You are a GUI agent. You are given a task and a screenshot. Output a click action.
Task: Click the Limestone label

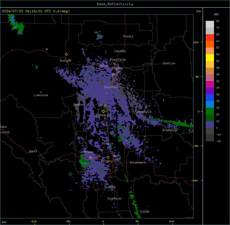[x=41, y=95]
